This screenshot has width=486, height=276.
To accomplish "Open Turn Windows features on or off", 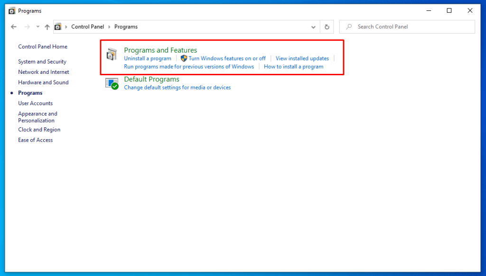I will tap(227, 58).
